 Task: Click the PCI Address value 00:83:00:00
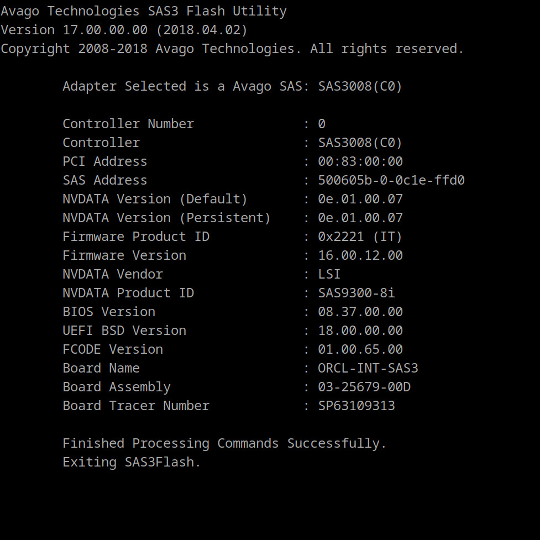(x=360, y=161)
